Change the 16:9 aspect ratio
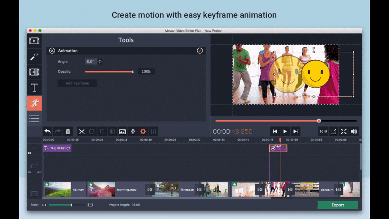Image resolution: width=389 pixels, height=219 pixels. click(x=323, y=131)
